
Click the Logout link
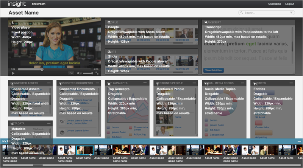click(290, 4)
